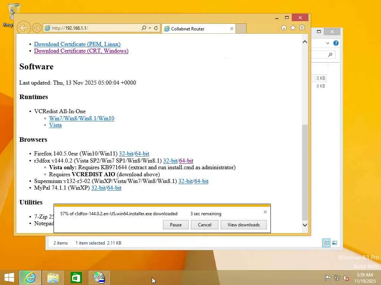Download r3dfox v144.0.2 32-bit

[170, 161]
